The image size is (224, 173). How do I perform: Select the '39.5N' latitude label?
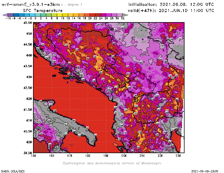(27, 153)
